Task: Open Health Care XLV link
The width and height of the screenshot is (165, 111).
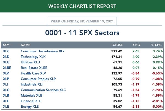Action: point(33,73)
